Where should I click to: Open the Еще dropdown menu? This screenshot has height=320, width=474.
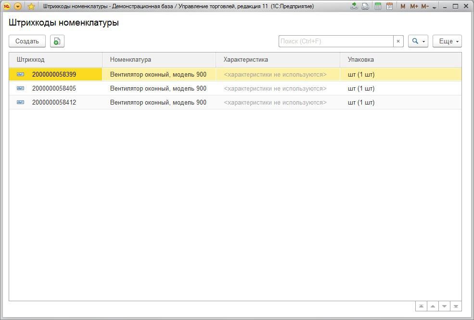(x=447, y=41)
